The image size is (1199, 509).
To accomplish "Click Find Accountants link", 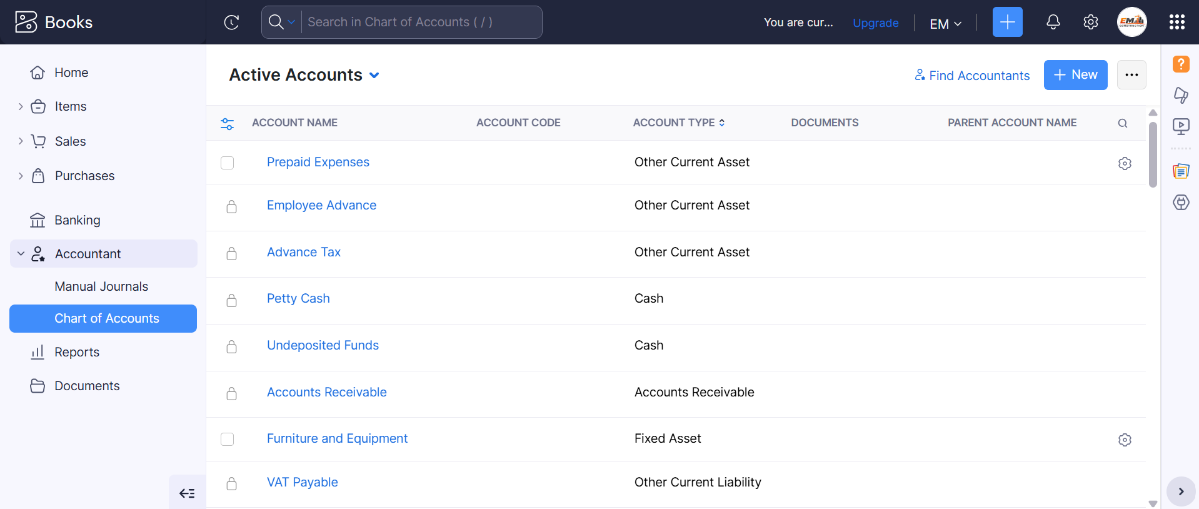I will [972, 76].
